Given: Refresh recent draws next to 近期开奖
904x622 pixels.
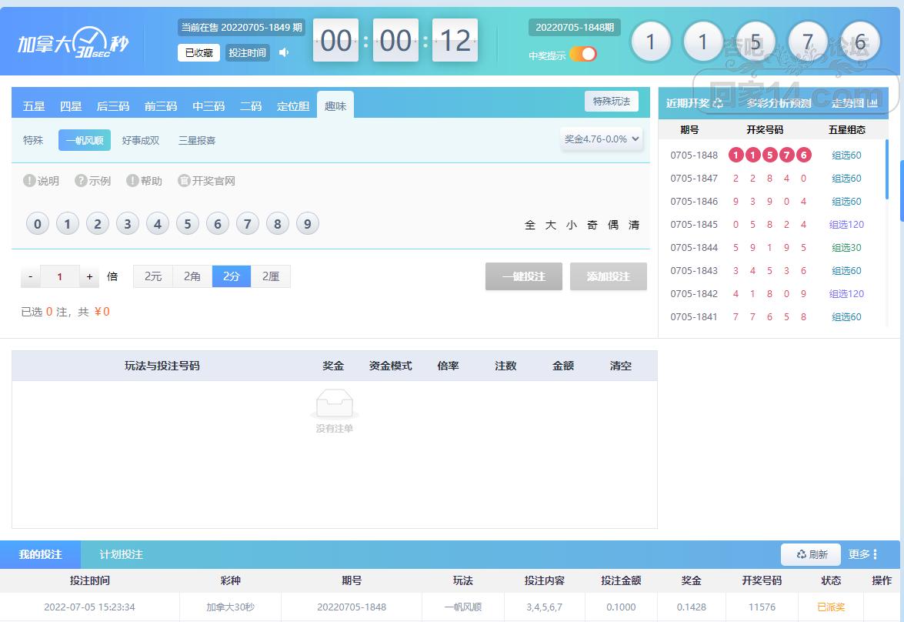Looking at the screenshot, I should (x=718, y=103).
